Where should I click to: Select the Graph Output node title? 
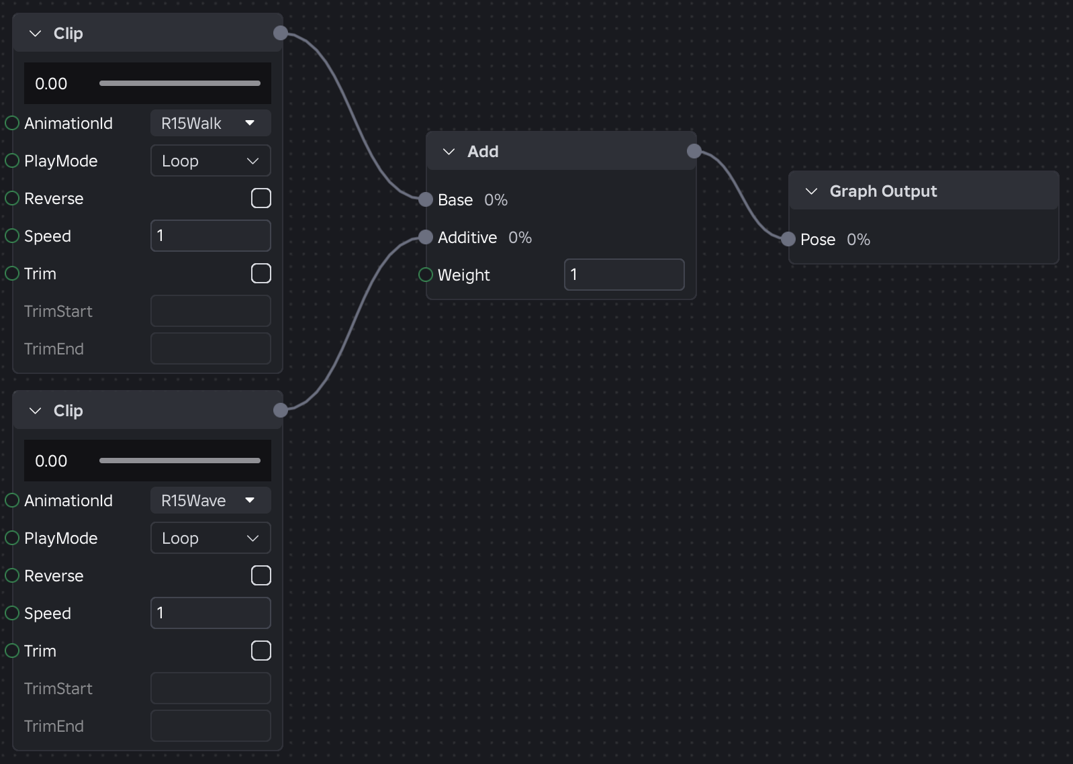click(883, 191)
